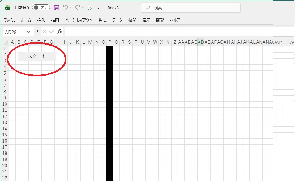Click the insert function fx icon
Screen dimensions: 295x181
[x=59, y=32]
